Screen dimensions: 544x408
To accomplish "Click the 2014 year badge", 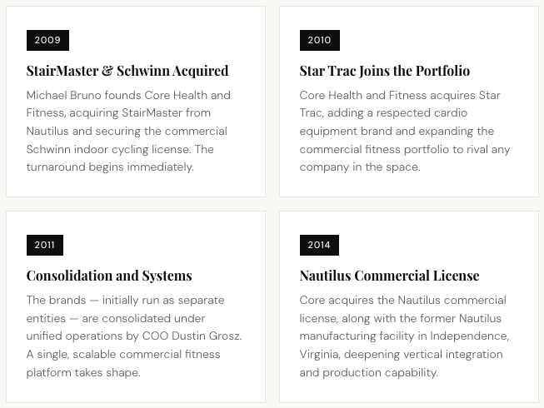I will (x=319, y=245).
